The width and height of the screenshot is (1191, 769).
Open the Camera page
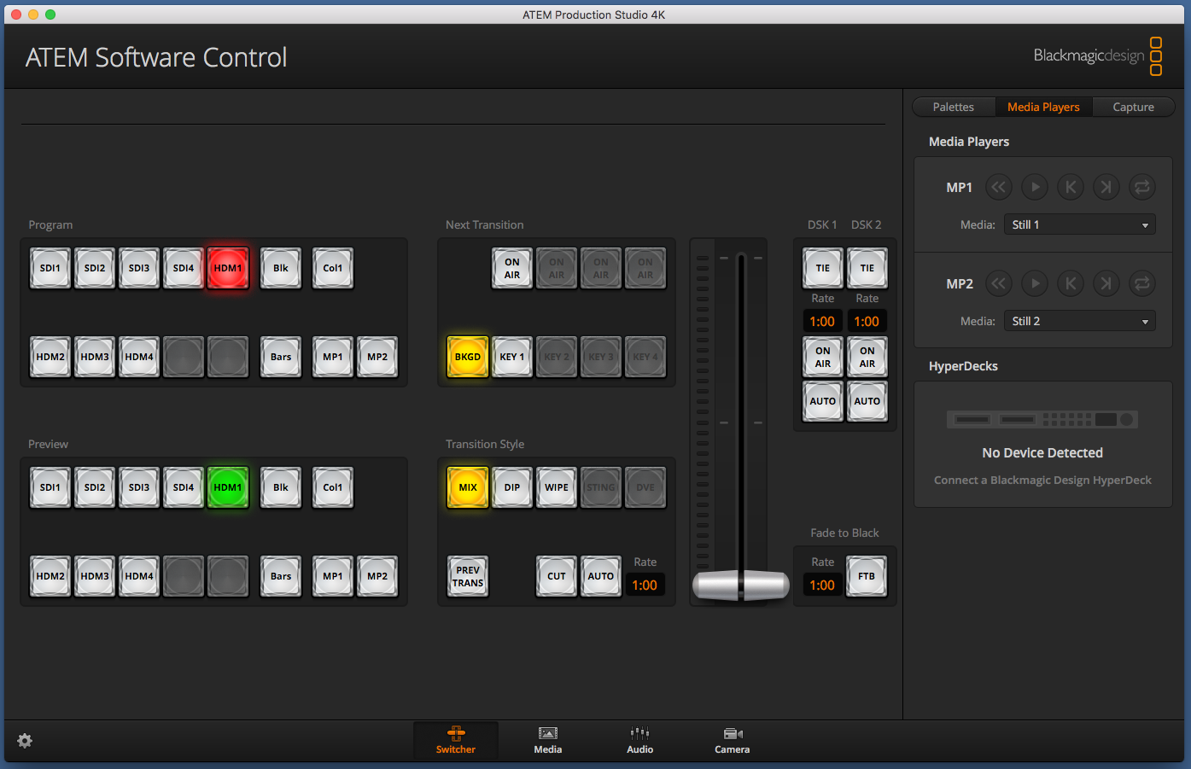click(x=733, y=740)
